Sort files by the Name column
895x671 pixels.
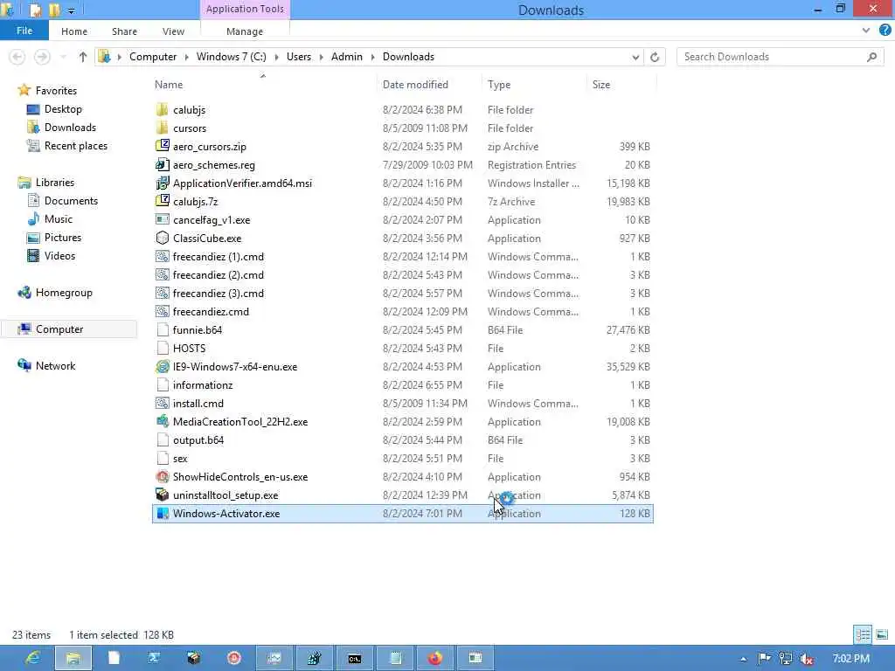(x=169, y=85)
